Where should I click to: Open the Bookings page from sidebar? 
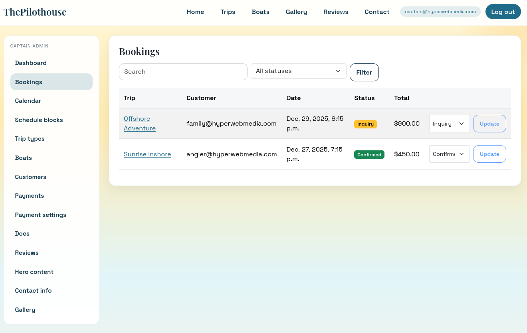(28, 82)
